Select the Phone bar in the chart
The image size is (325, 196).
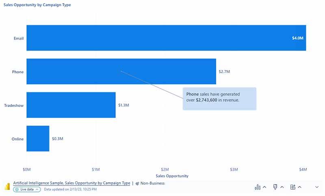(121, 71)
